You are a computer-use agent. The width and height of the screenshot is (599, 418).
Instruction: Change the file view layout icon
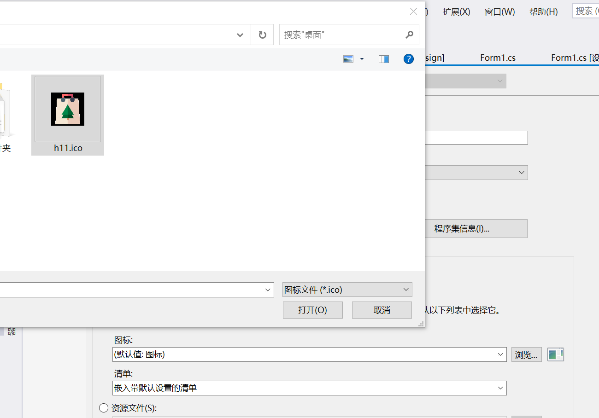point(348,59)
